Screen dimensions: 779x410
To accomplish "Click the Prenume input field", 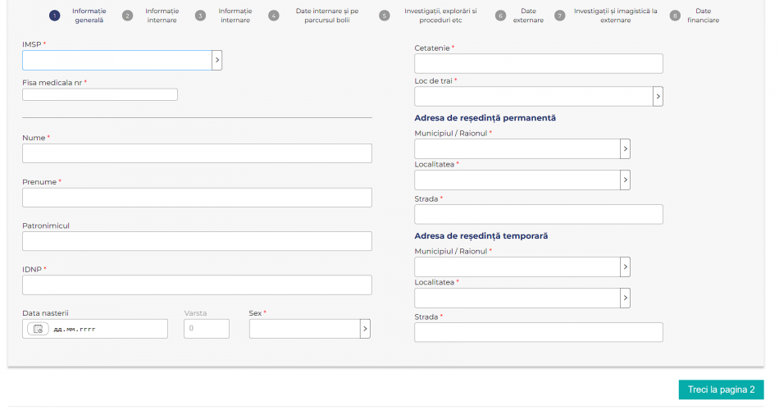I will click(x=198, y=198).
